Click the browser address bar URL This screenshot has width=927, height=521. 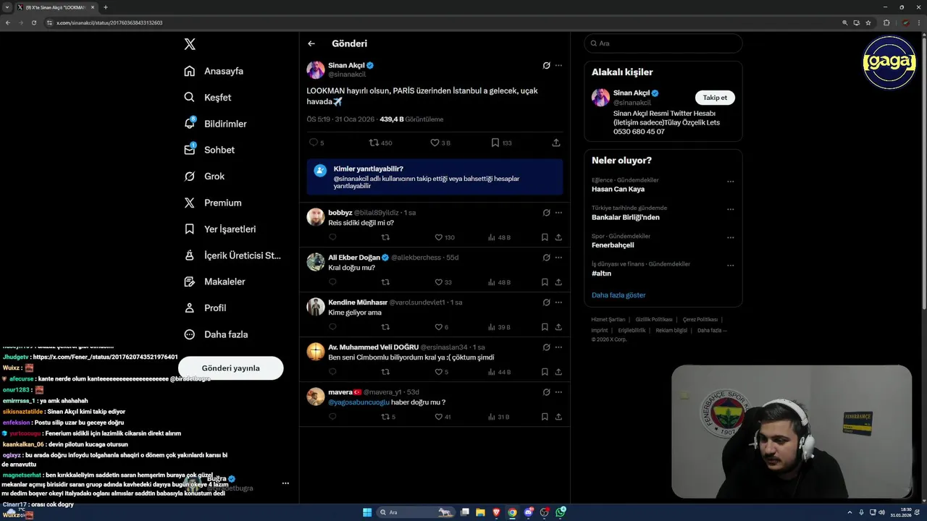coord(109,22)
